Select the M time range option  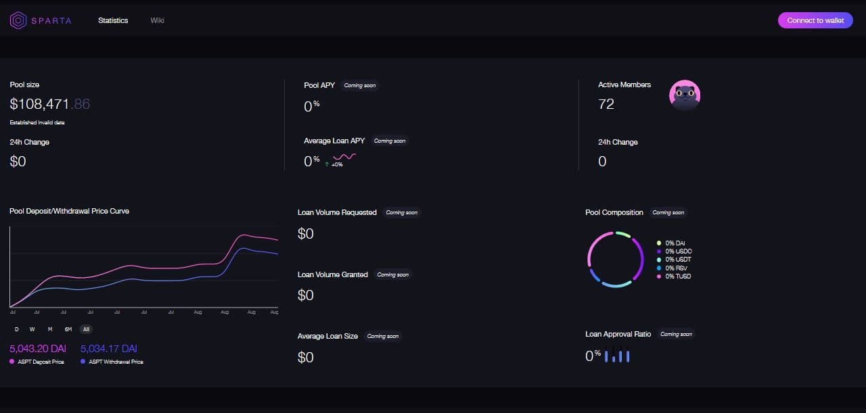pos(49,329)
